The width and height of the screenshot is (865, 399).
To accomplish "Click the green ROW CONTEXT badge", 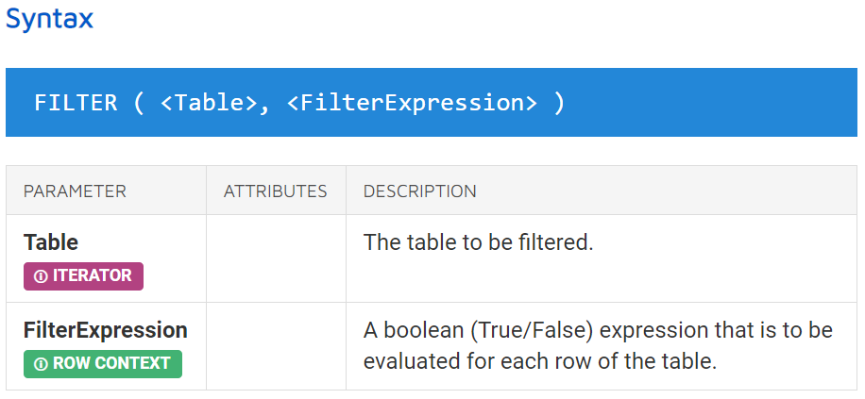I will 103,364.
